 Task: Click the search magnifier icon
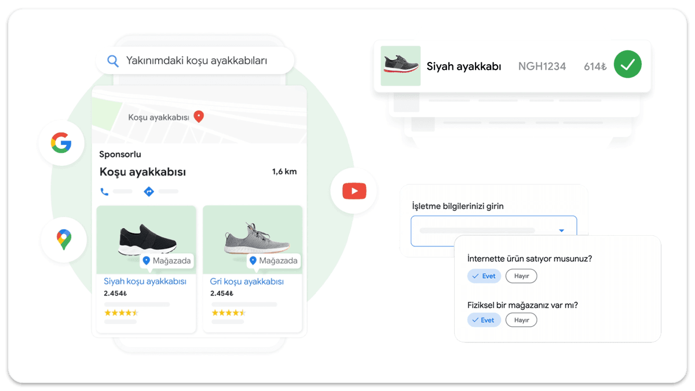click(x=113, y=60)
